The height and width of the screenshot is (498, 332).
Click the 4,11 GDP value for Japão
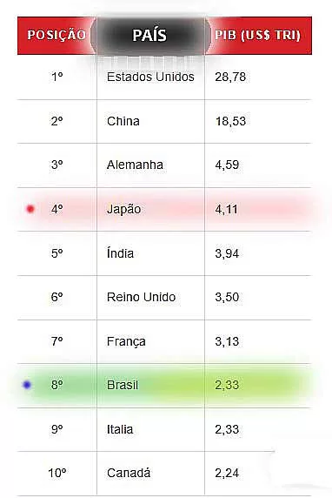pyautogui.click(x=226, y=209)
